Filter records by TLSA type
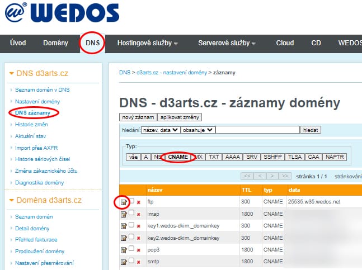This screenshot has height=270, width=362. point(295,157)
